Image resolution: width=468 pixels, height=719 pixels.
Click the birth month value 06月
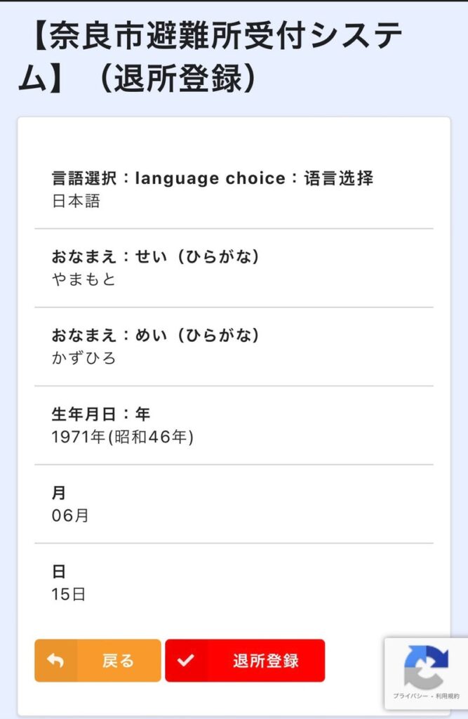tap(70, 515)
